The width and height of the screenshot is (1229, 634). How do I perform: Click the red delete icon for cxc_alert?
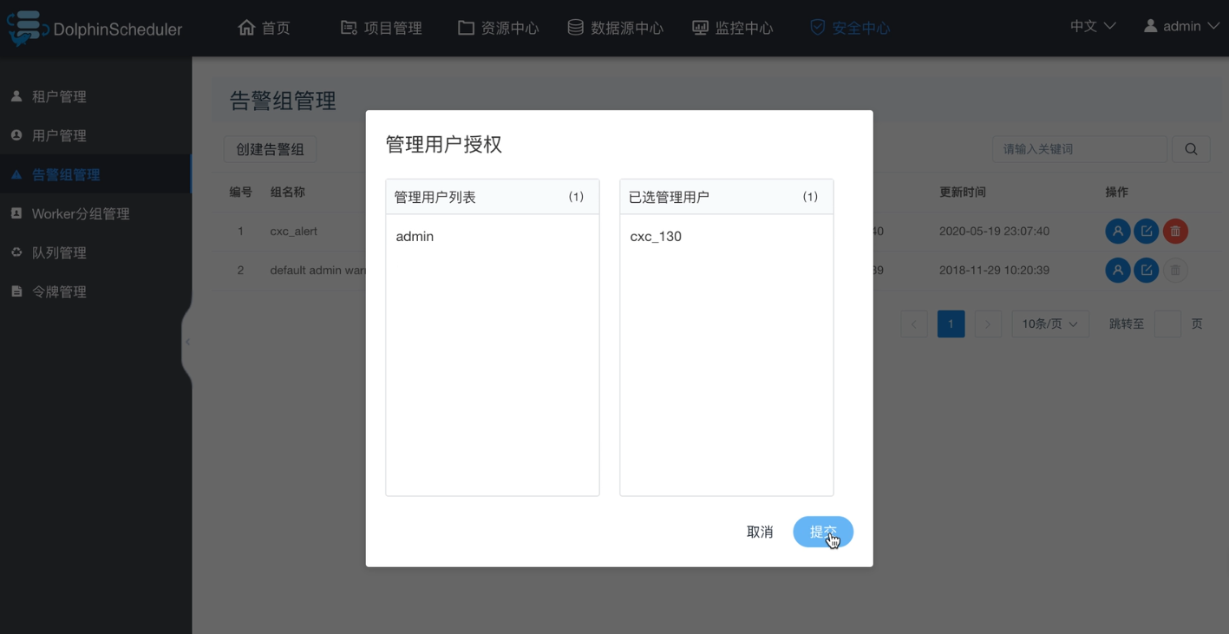coord(1175,232)
